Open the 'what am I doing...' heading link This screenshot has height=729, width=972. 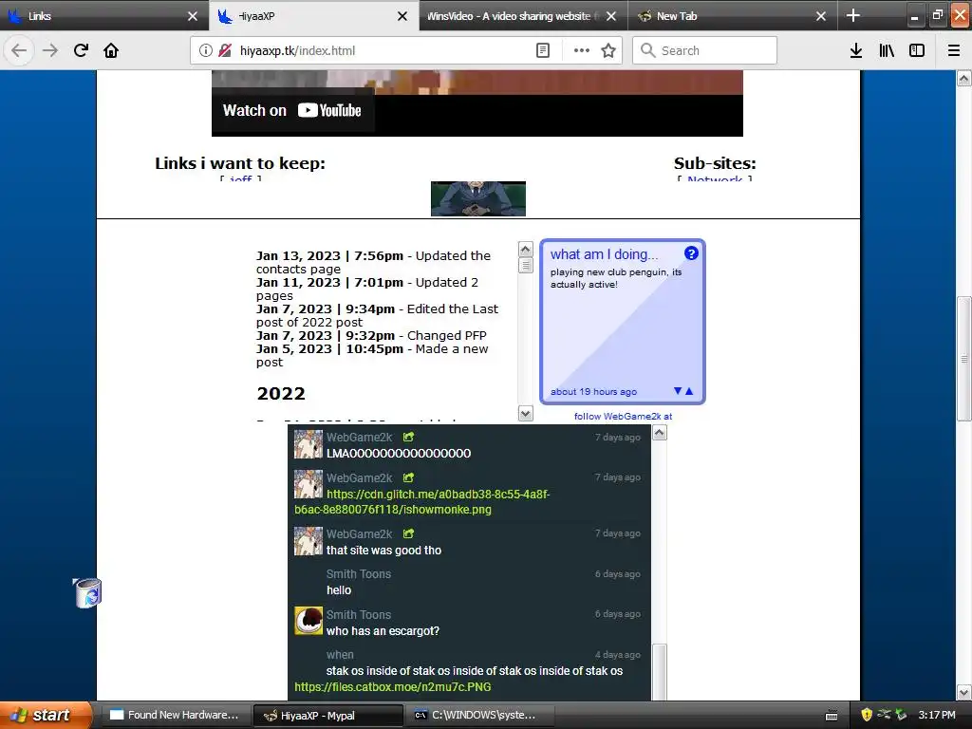point(605,254)
